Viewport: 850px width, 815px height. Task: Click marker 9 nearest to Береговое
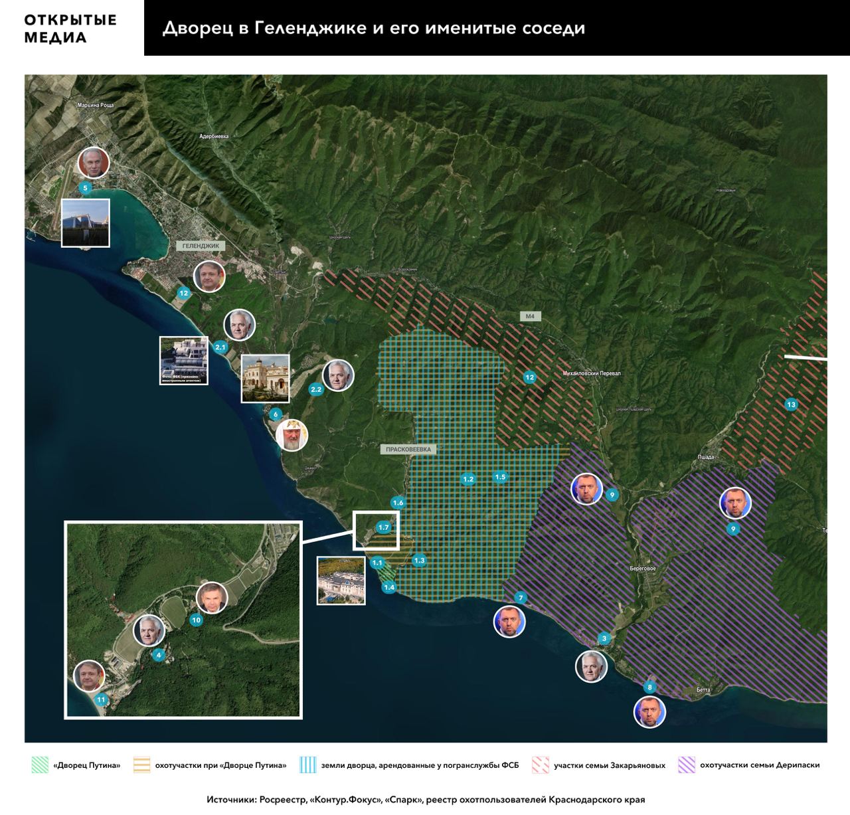click(x=612, y=495)
